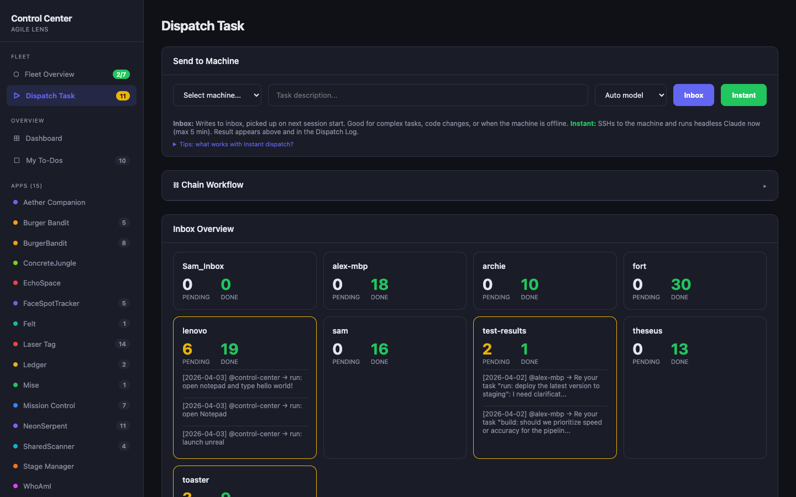The height and width of the screenshot is (497, 796).
Task: Click the 2/7 badge on Fleet Overview
Action: tap(122, 74)
